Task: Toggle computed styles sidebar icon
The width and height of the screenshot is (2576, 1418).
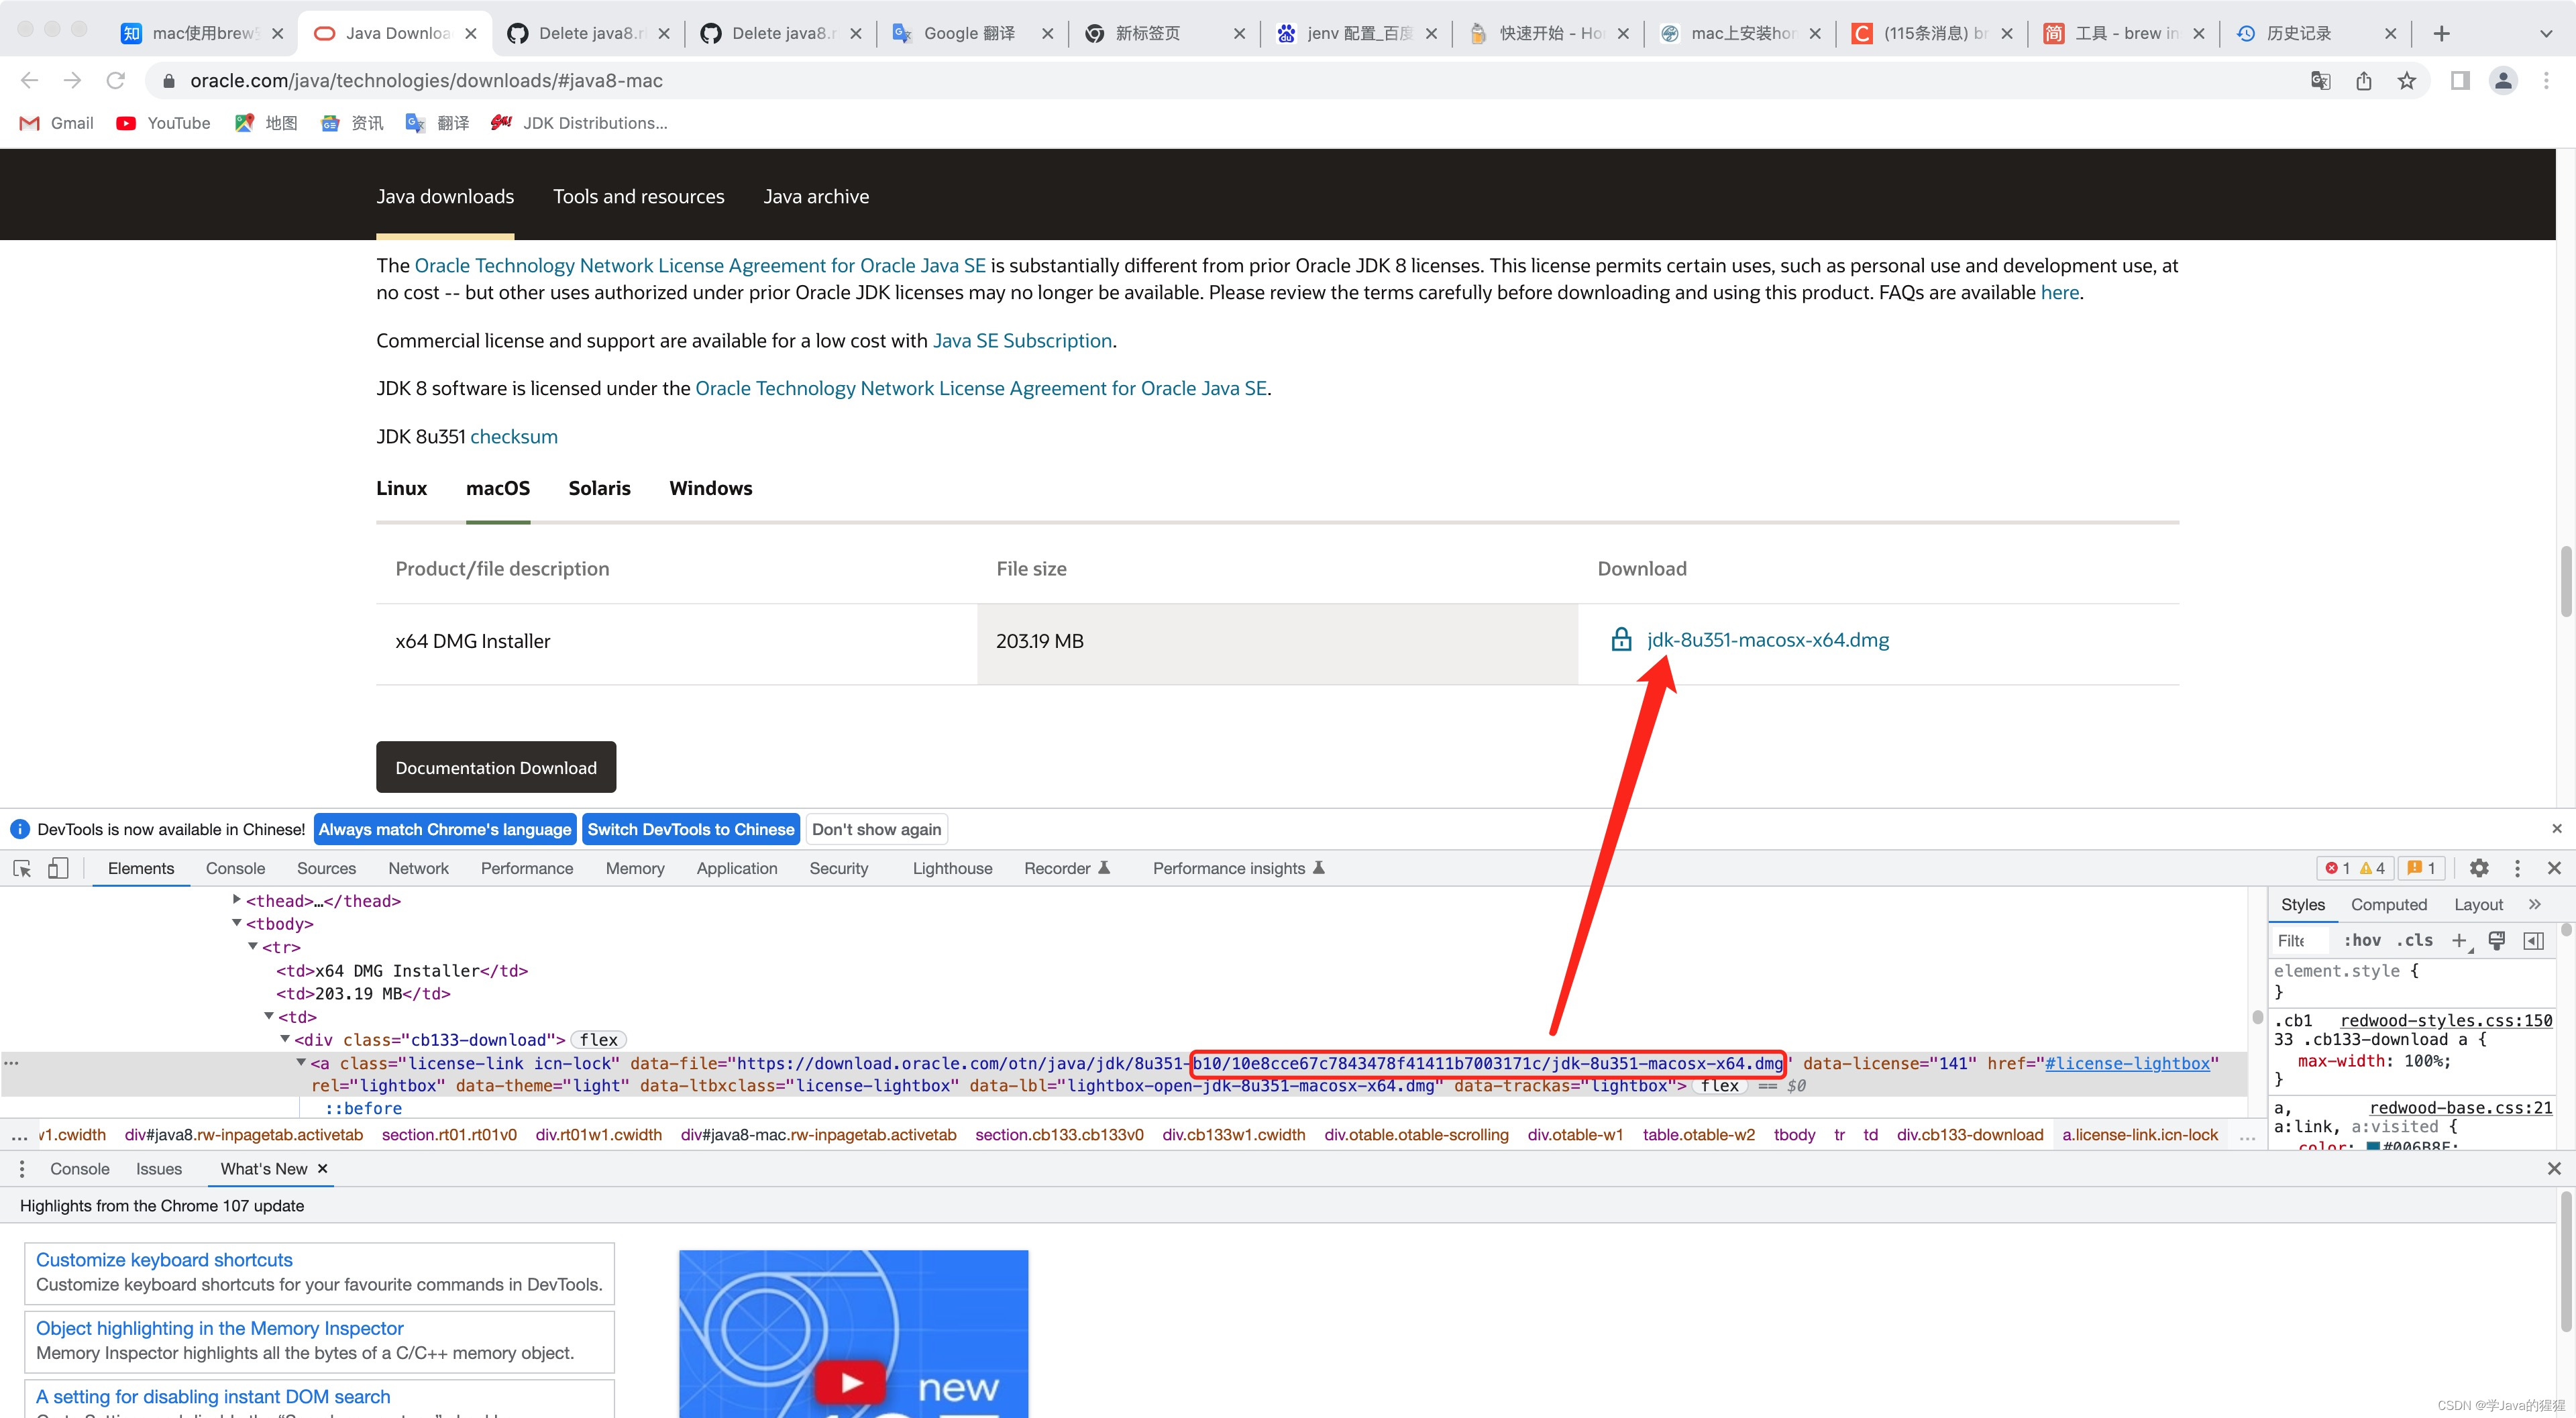Action: [2533, 940]
